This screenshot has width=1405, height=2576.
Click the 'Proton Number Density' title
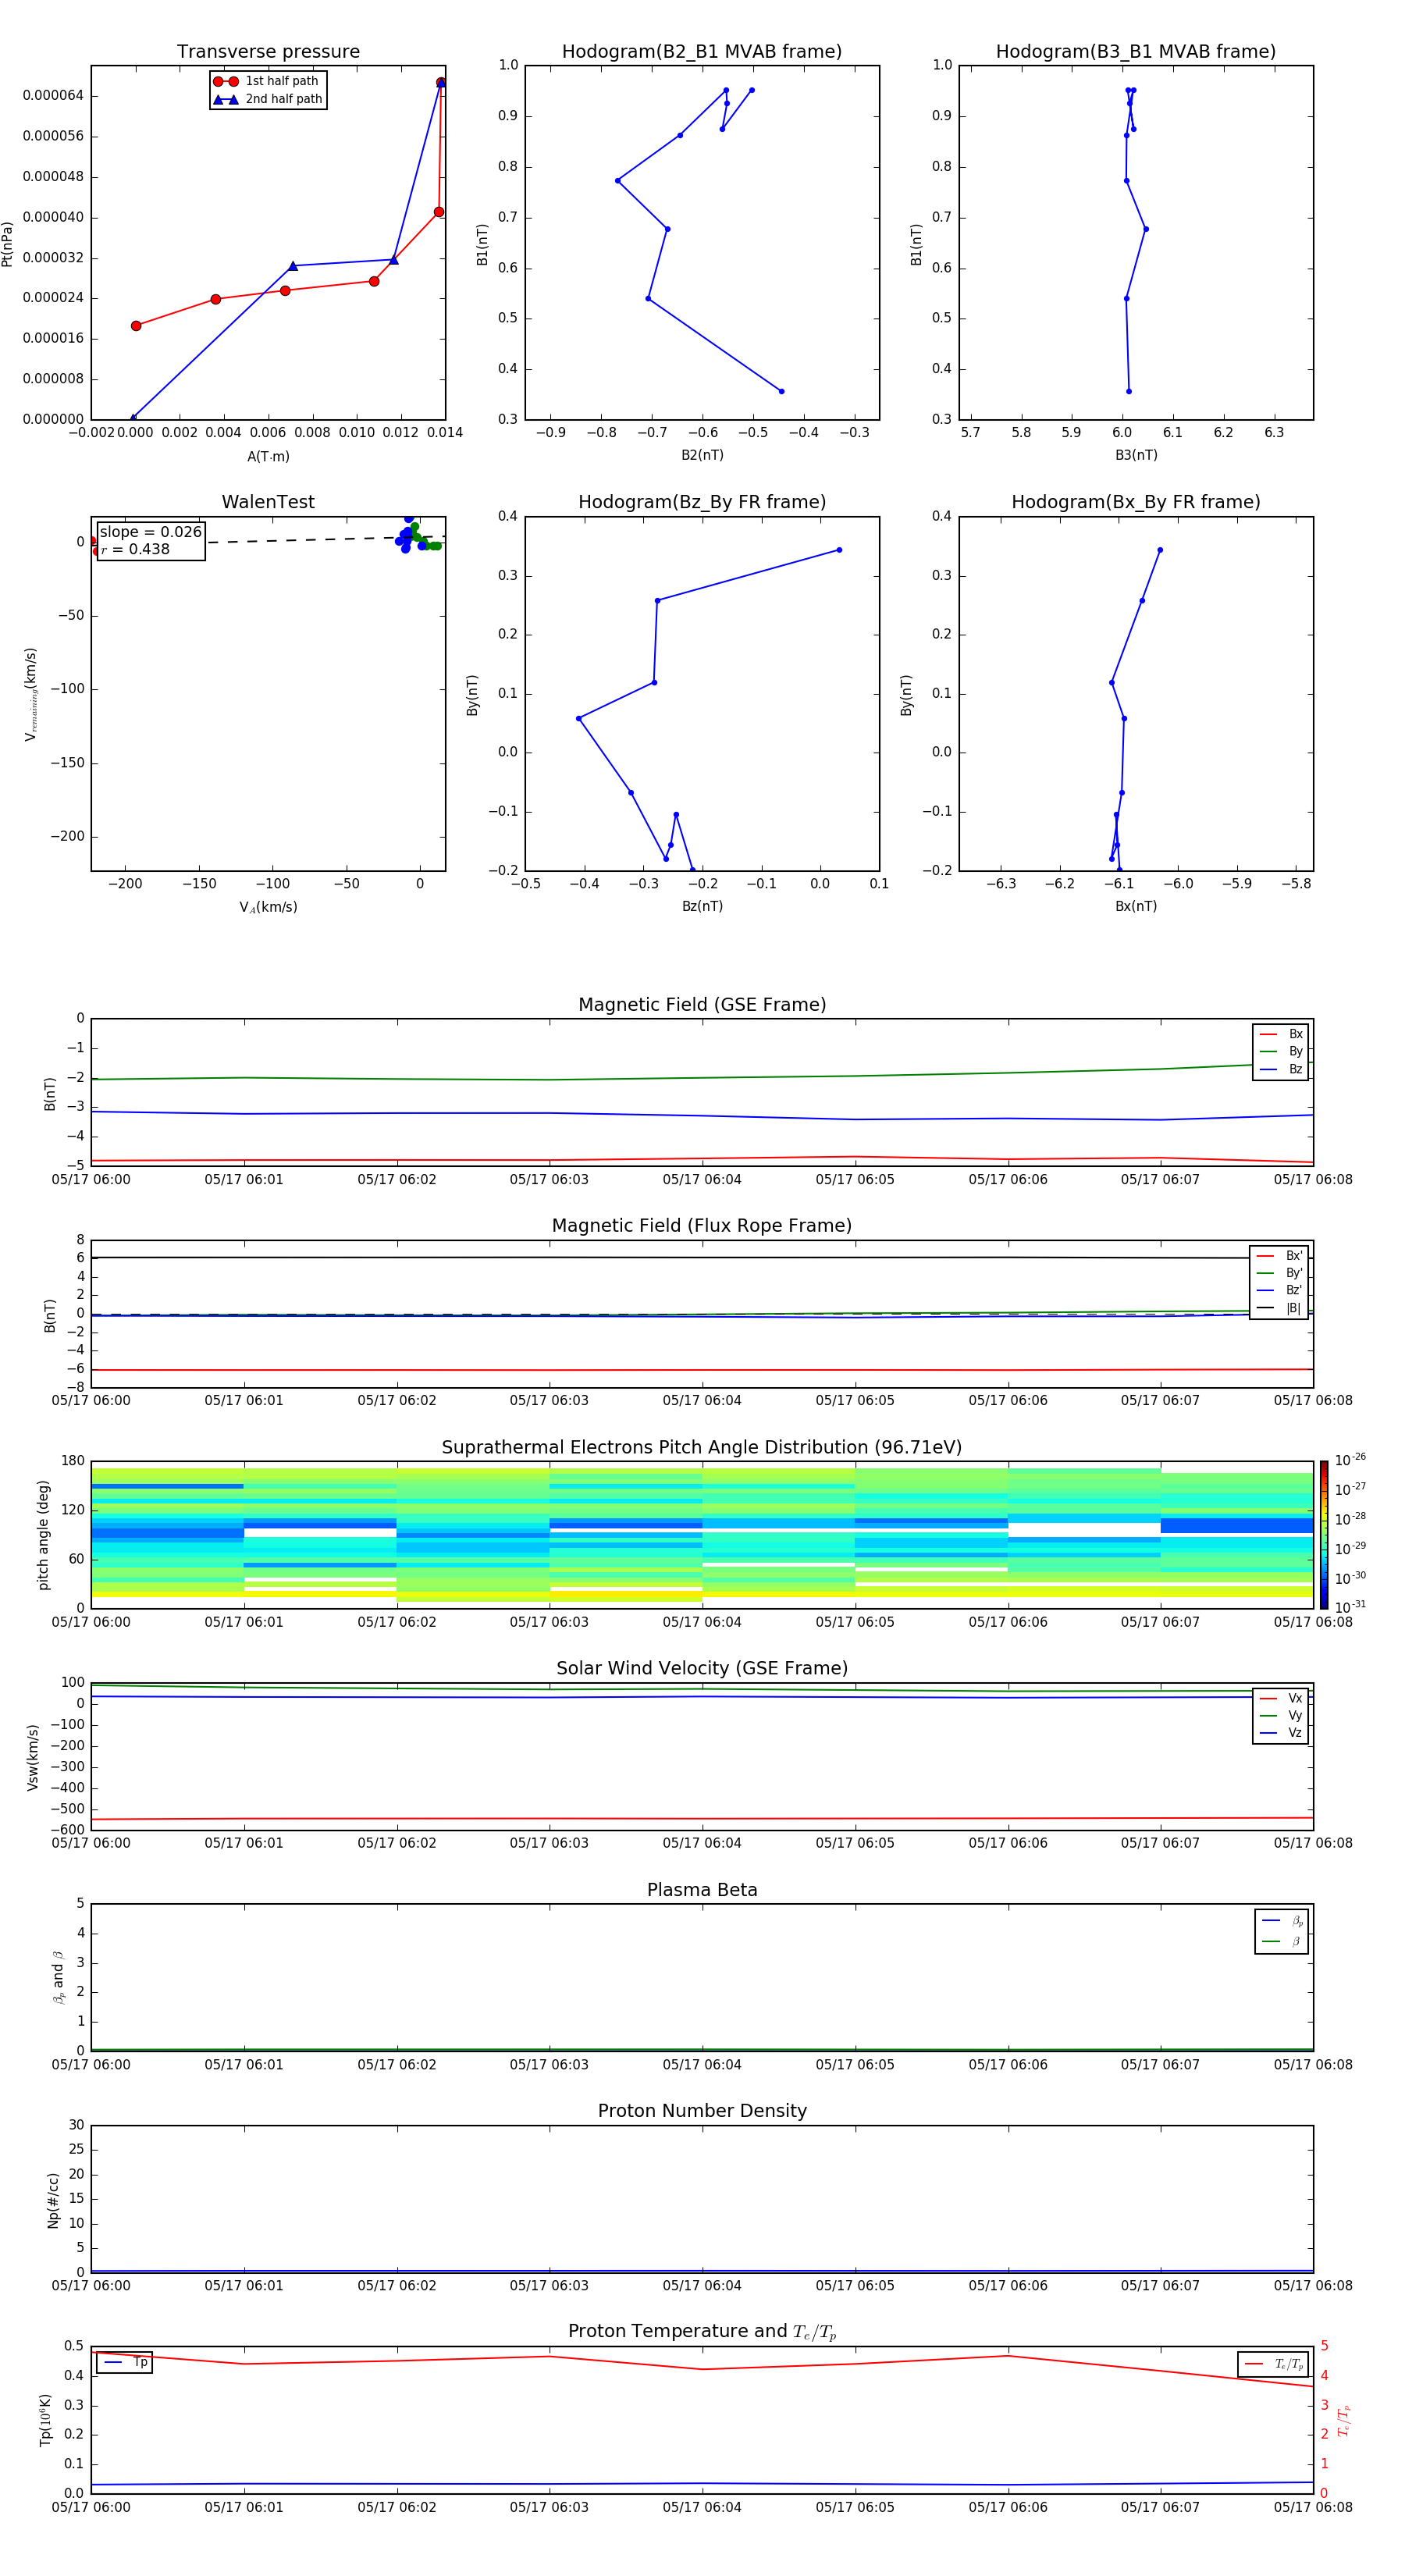tap(702, 2111)
